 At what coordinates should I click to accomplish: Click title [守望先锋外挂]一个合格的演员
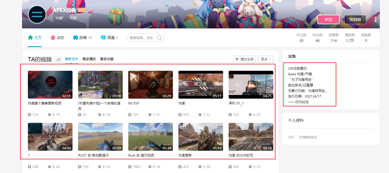pos(100,106)
